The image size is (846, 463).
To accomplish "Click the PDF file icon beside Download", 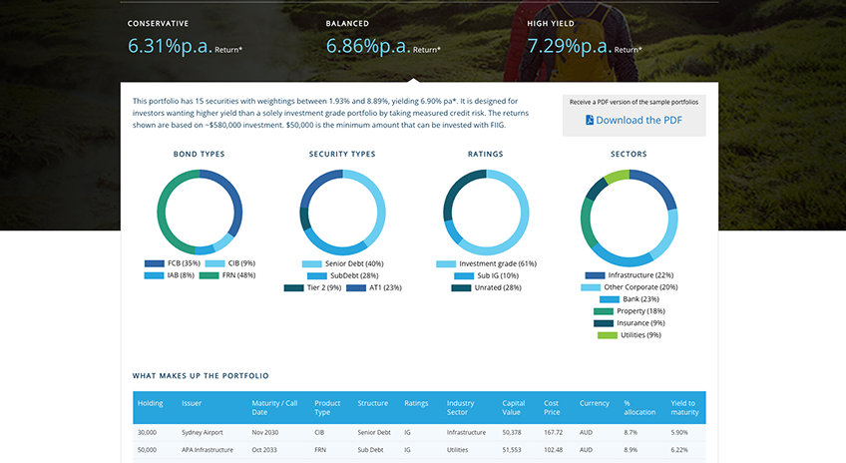I will click(x=590, y=120).
